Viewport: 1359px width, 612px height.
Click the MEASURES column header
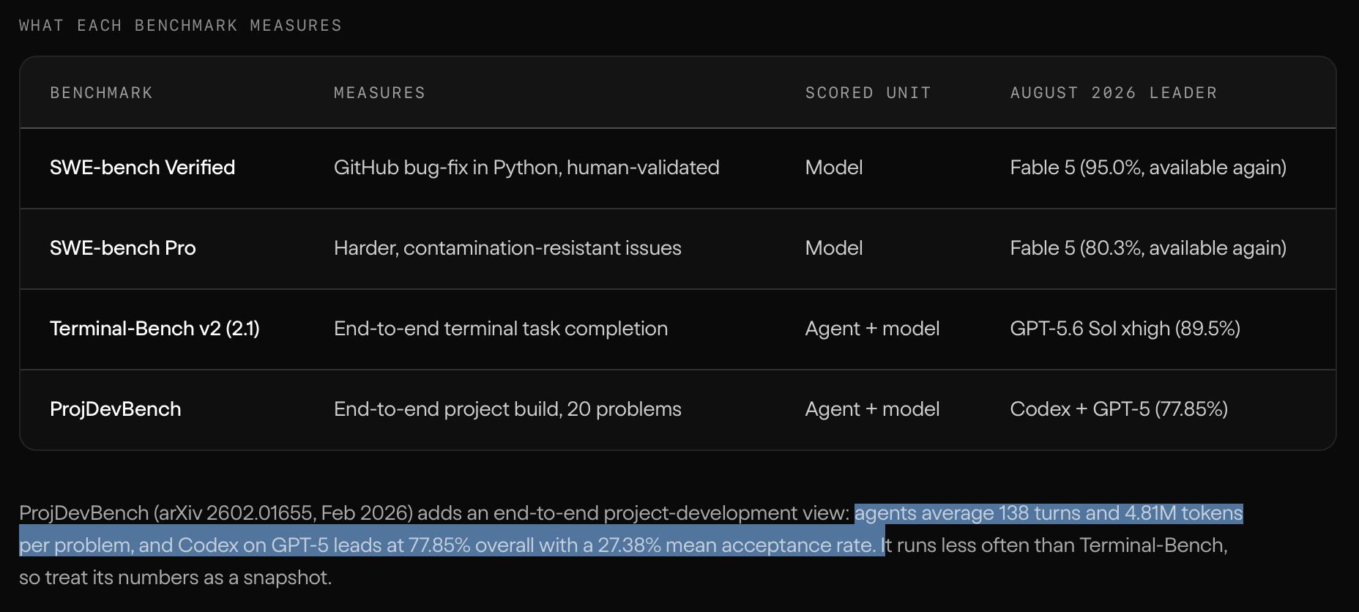[379, 93]
